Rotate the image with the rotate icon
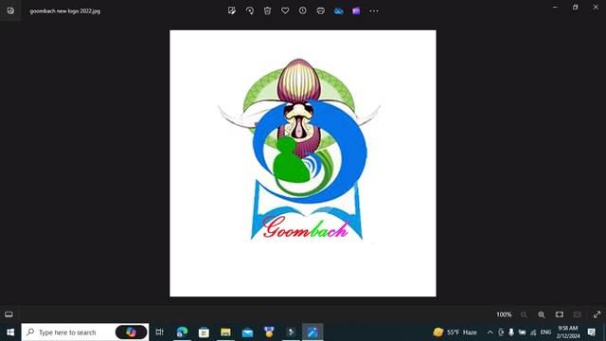Screen dimensions: 606x341 click(x=250, y=10)
